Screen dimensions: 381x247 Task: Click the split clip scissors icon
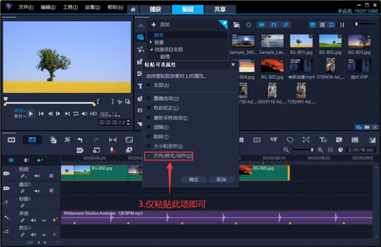pyautogui.click(x=119, y=102)
